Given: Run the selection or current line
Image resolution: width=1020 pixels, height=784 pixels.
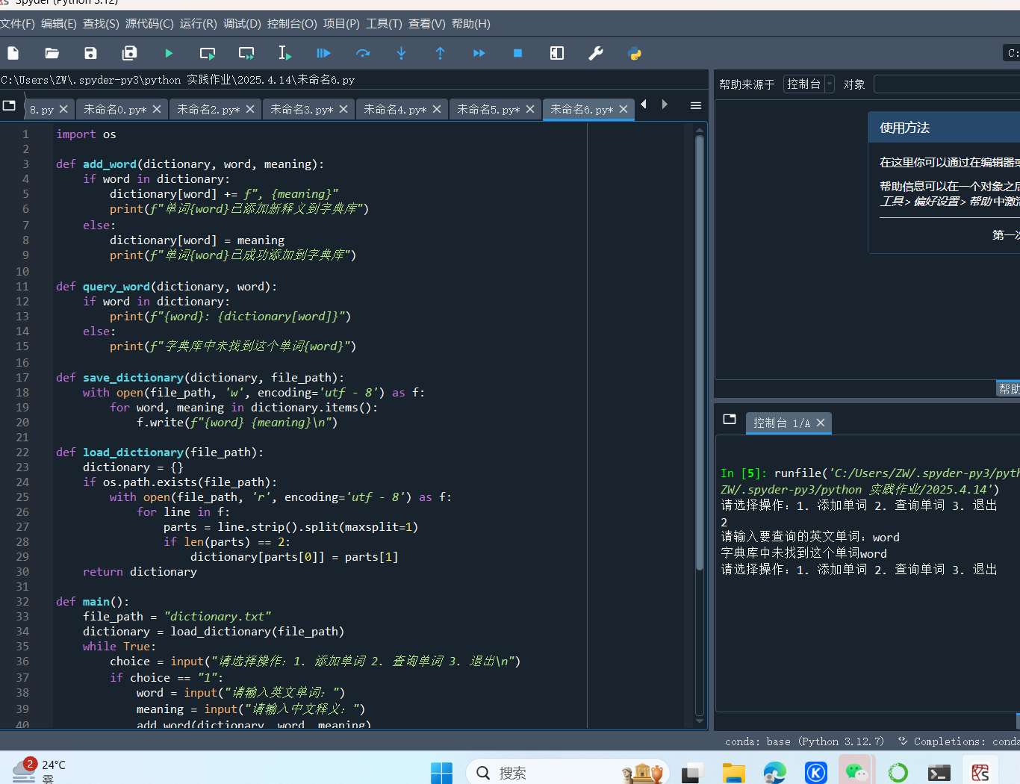Looking at the screenshot, I should [x=285, y=53].
